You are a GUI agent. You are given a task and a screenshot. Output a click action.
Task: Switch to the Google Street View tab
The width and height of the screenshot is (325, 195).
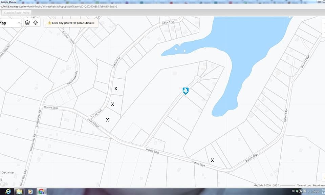pos(17,13)
